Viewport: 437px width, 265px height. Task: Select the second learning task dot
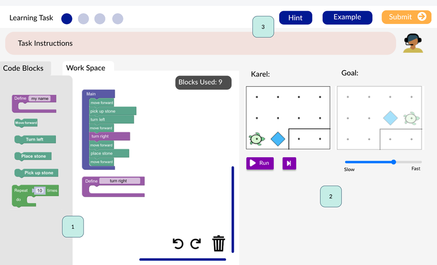point(83,19)
